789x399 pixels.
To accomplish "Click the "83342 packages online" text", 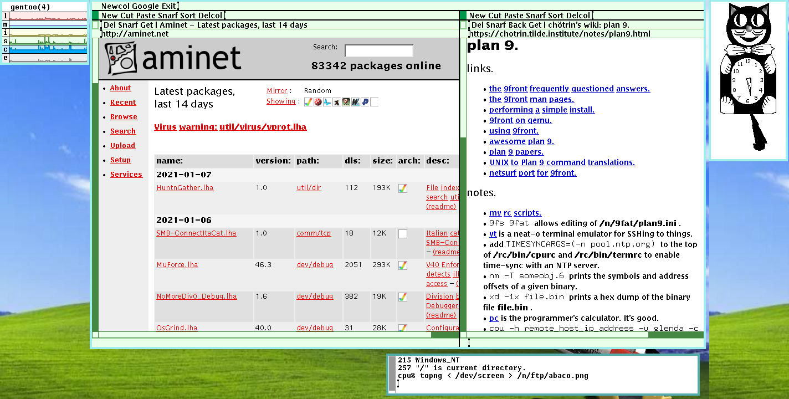I will [x=376, y=66].
